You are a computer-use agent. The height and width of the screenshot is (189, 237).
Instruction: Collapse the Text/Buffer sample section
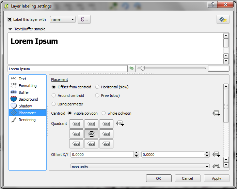(10, 29)
